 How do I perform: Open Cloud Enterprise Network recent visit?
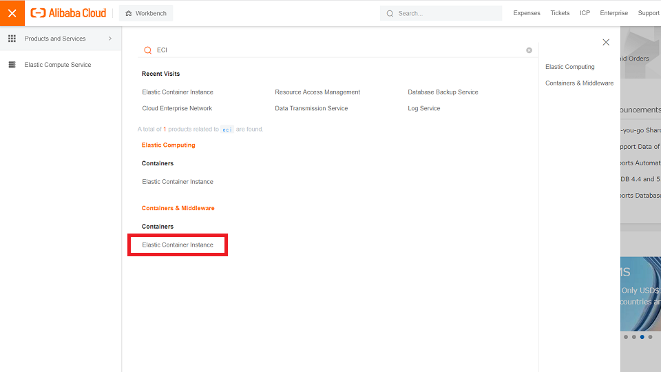177,108
